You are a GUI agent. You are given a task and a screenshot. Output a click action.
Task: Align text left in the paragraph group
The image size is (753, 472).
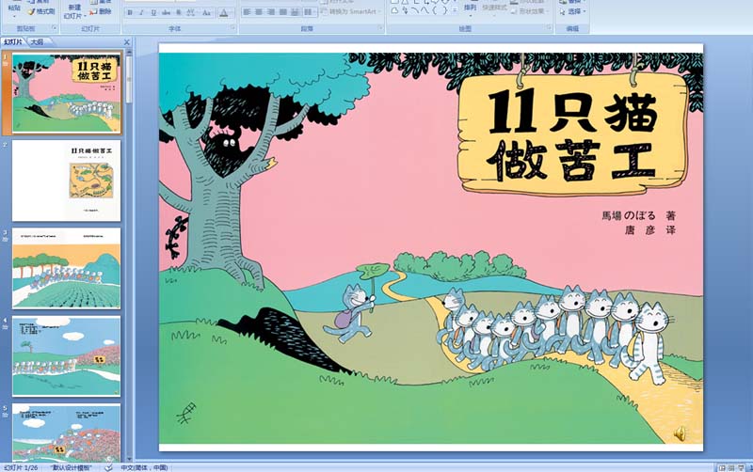point(247,12)
